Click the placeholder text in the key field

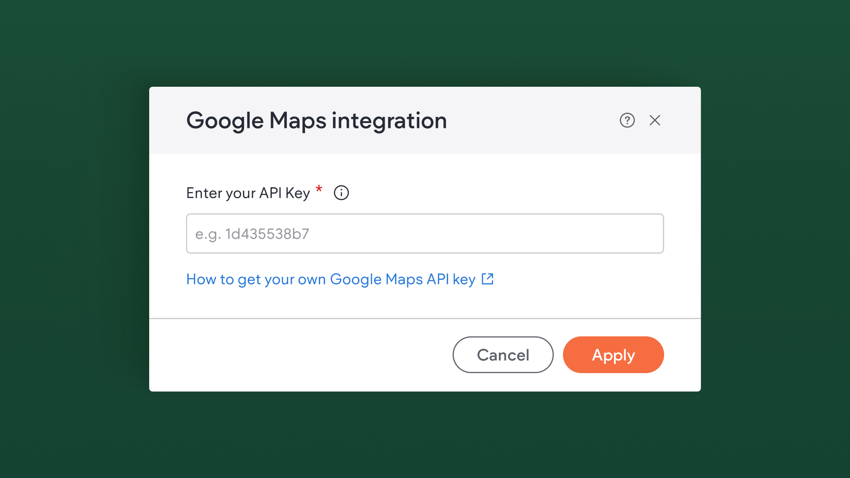tap(251, 234)
